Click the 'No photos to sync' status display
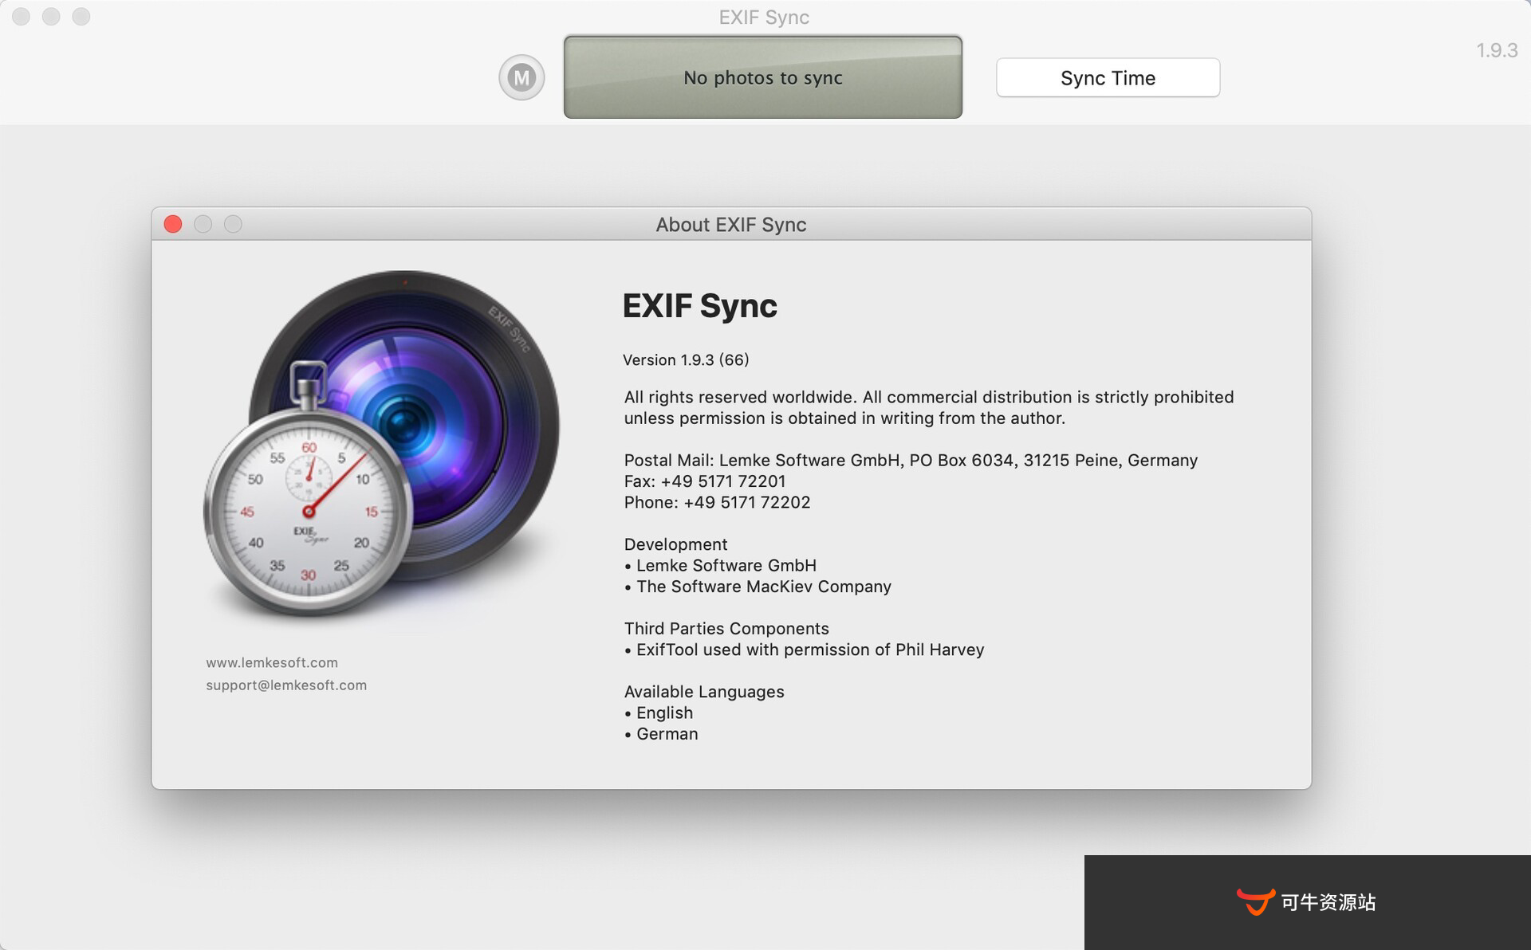This screenshot has height=950, width=1531. (x=763, y=77)
